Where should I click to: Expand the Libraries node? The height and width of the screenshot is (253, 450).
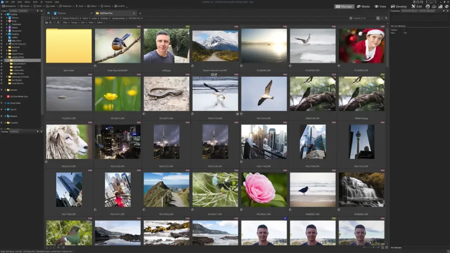pos(5,90)
